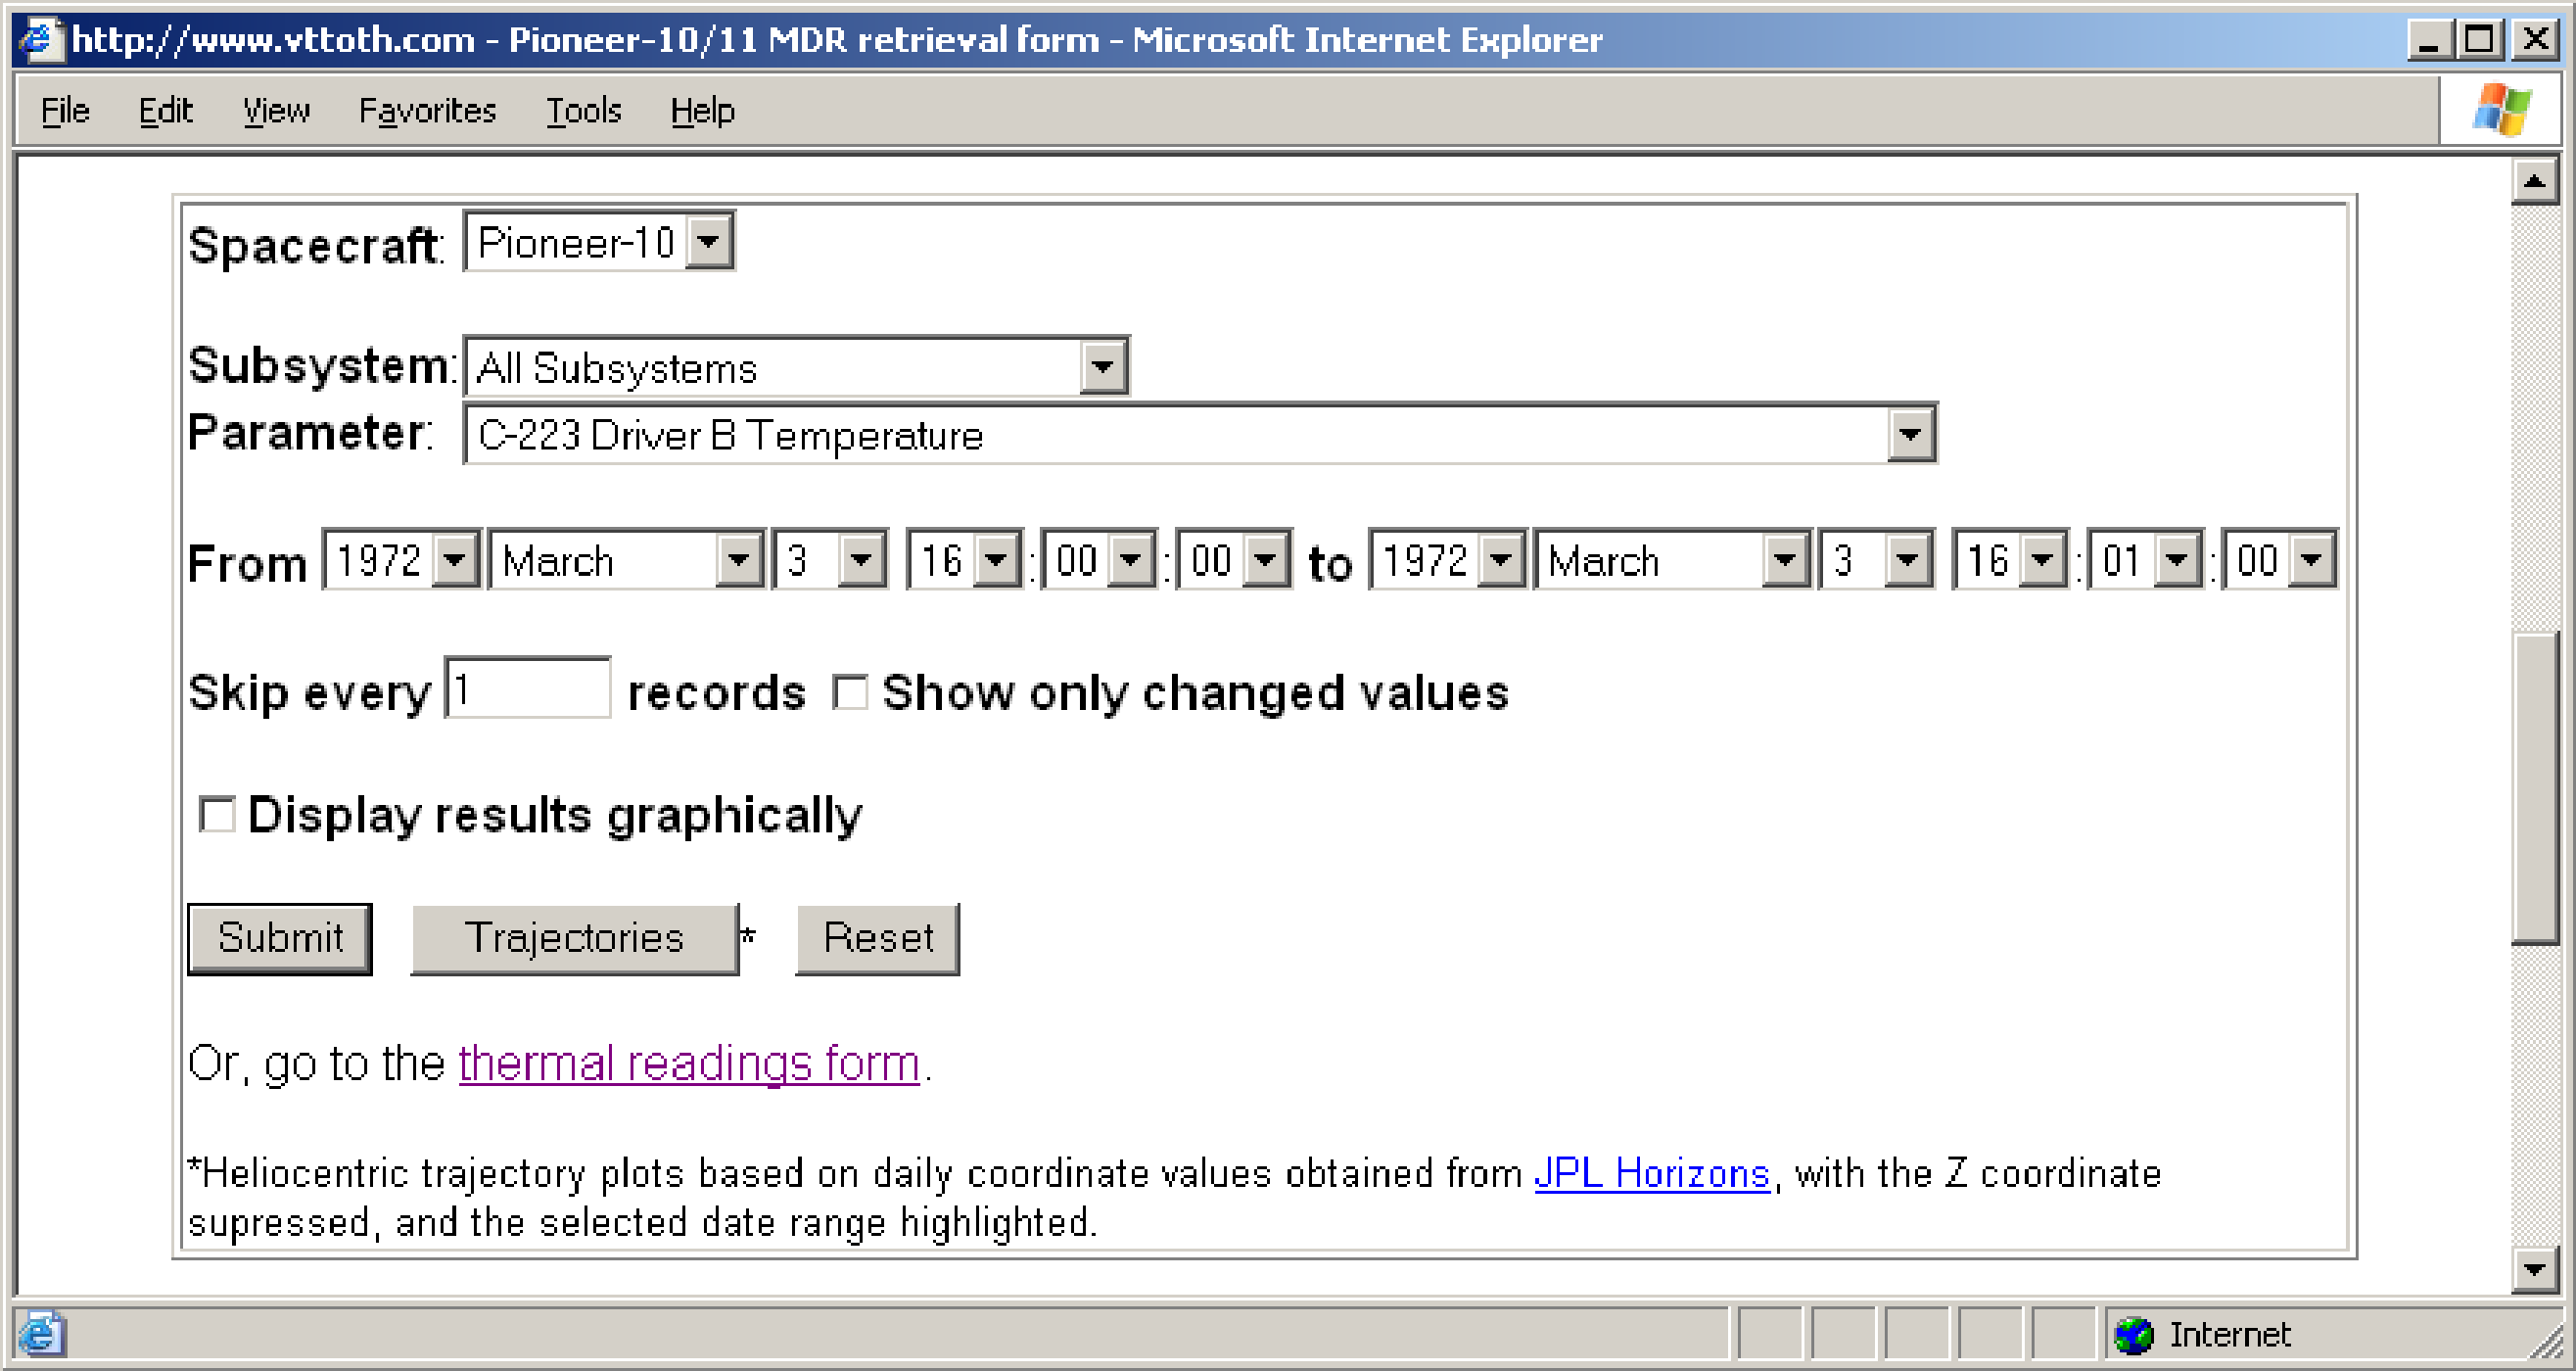Open the Edit menu
The height and width of the screenshot is (1371, 2576).
pos(165,110)
